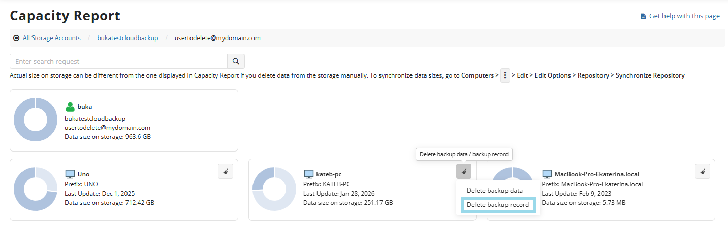This screenshot has width=728, height=227.
Task: Click the broom icon on kateb-pc card
Action: pos(464,171)
